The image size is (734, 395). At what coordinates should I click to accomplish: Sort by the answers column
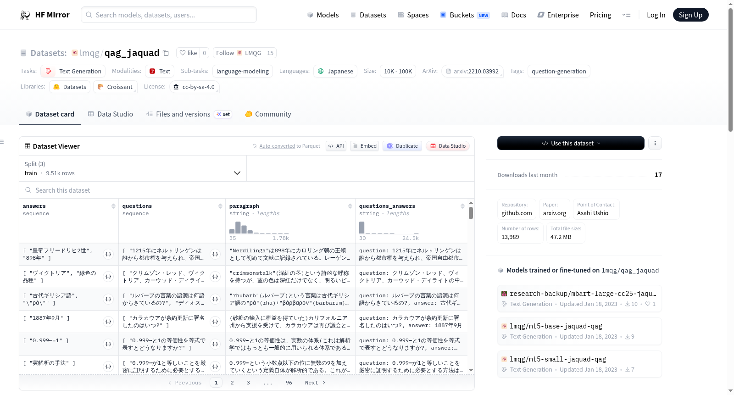(113, 206)
